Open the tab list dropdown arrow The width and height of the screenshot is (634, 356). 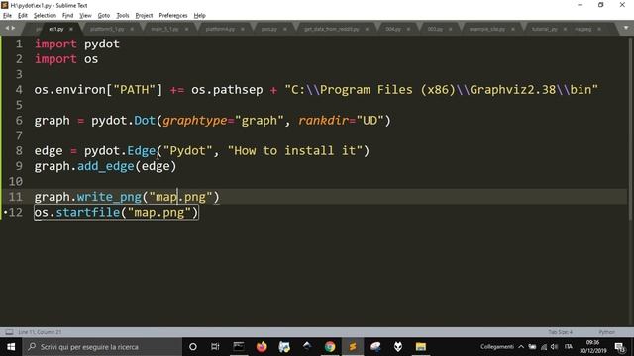coord(626,29)
